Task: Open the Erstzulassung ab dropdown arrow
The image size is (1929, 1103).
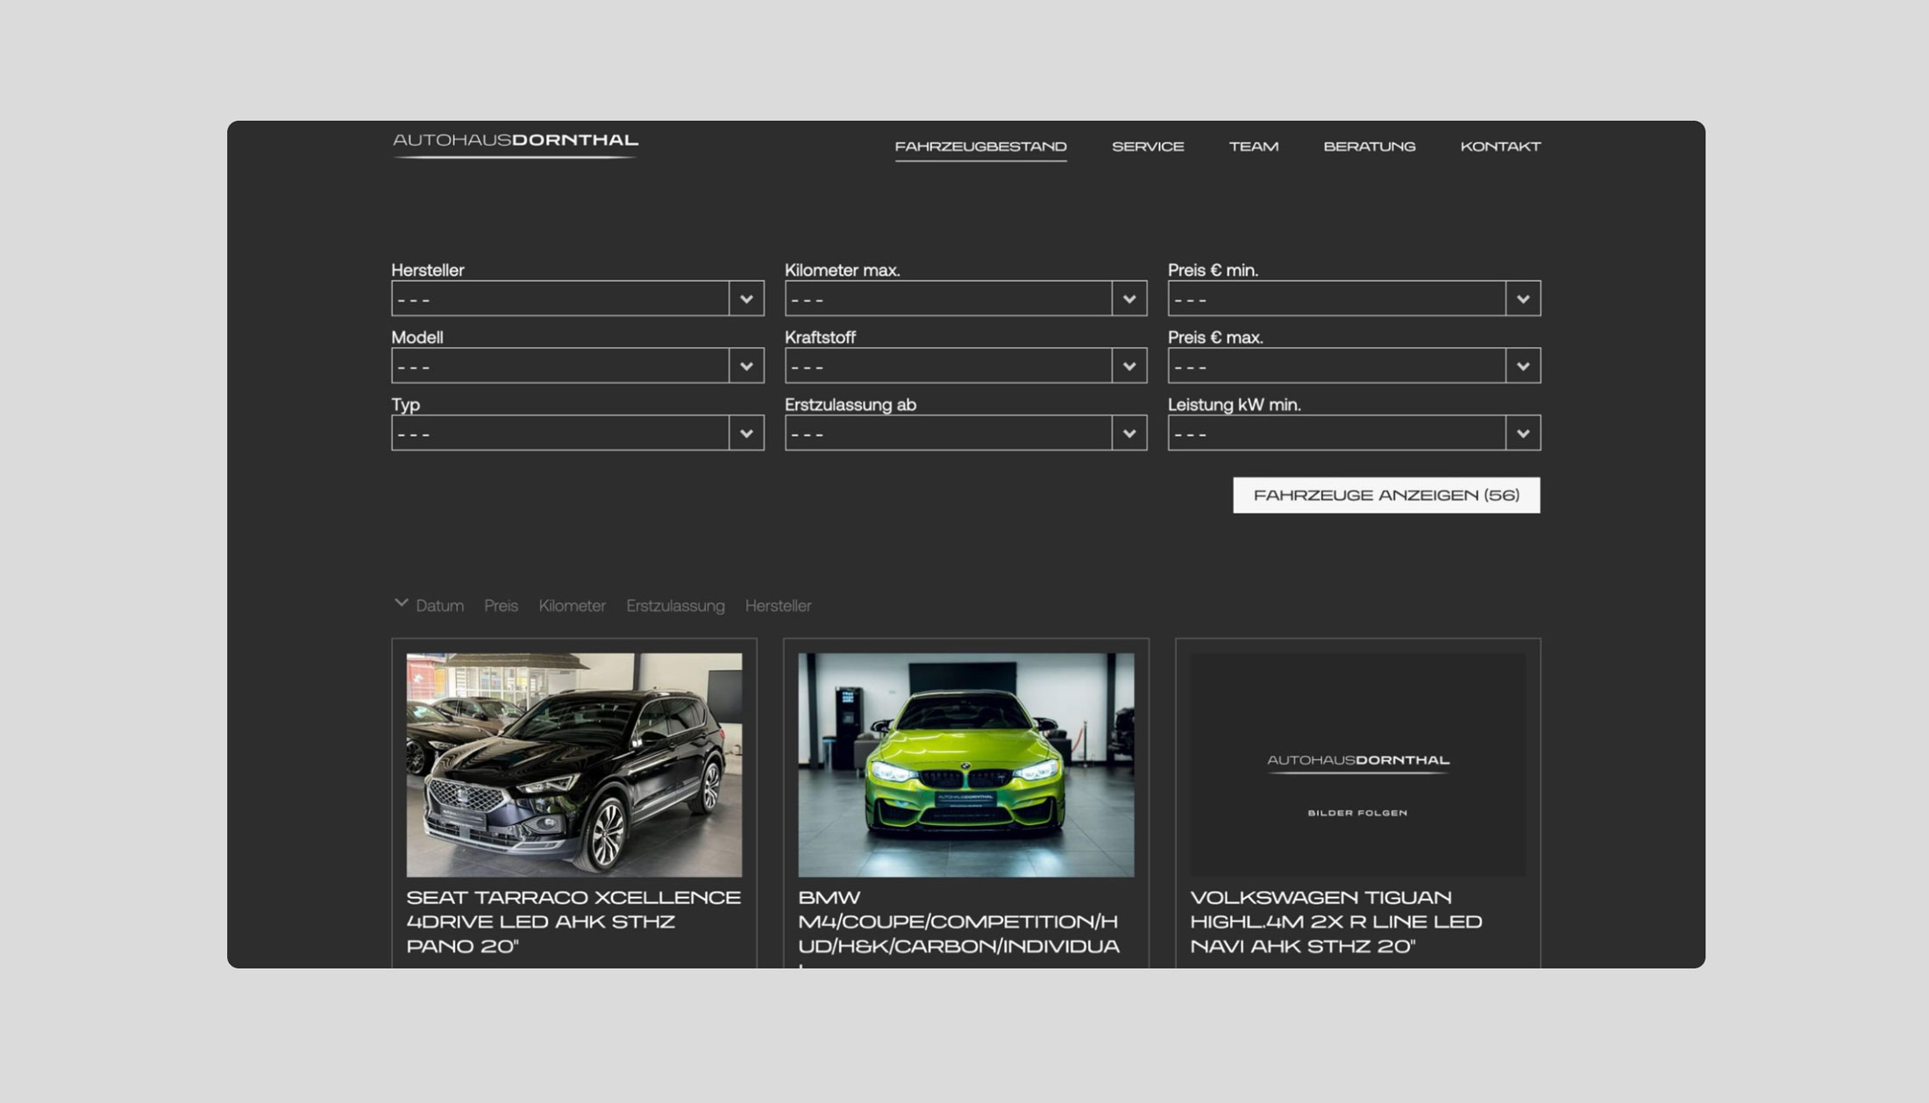Action: coord(1129,433)
